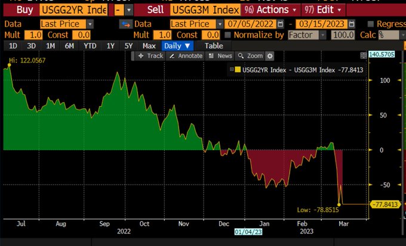
Task: Click the Sell security field USGG3M Index
Action: [205, 10]
